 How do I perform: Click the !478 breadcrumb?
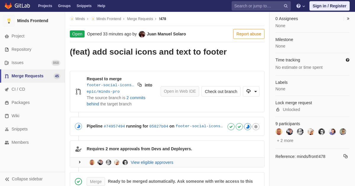pos(162,19)
